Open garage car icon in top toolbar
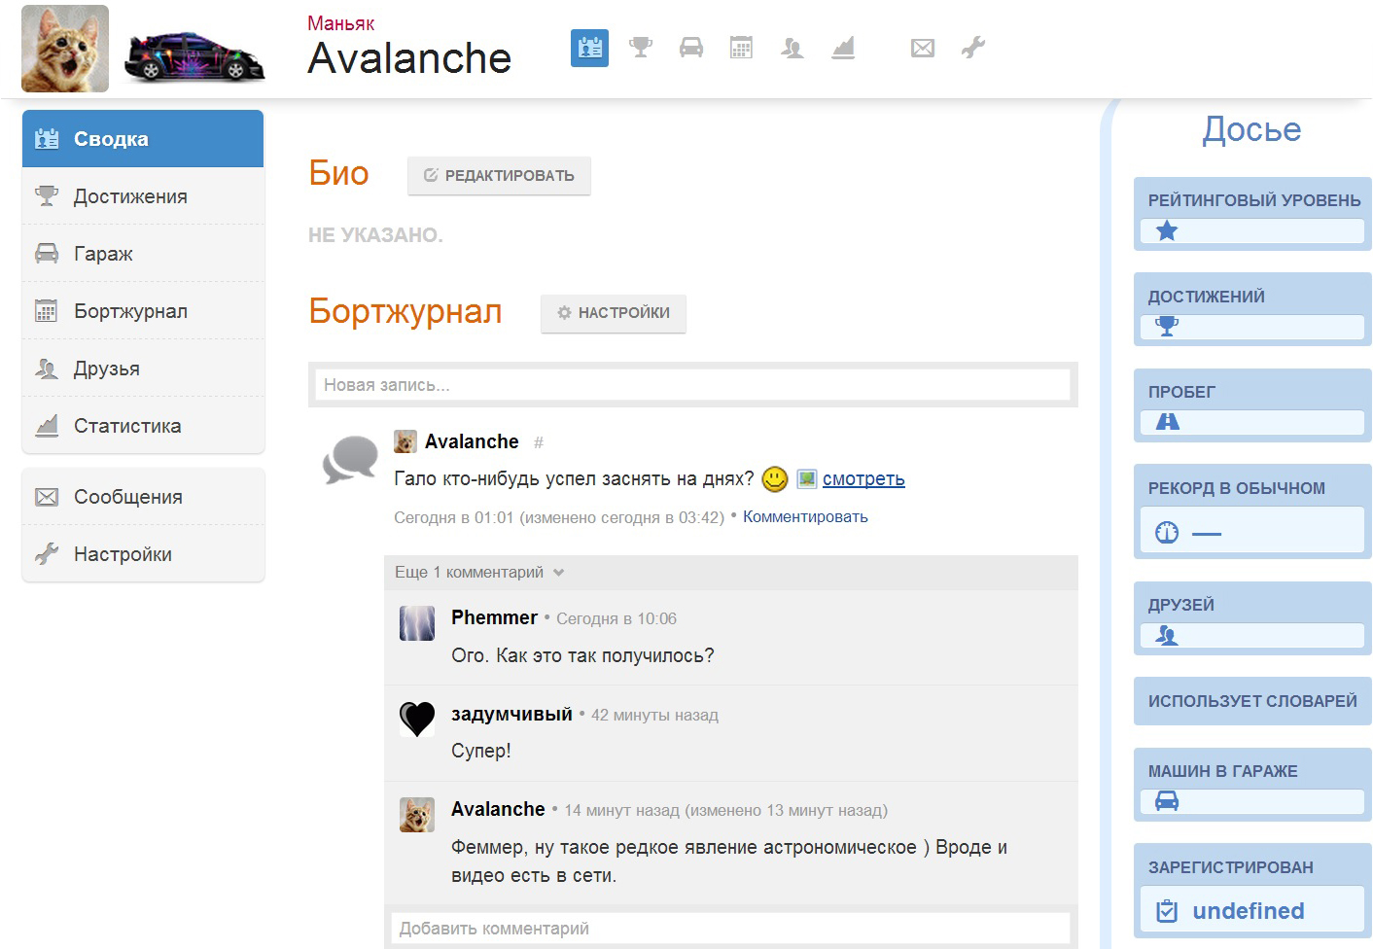The height and width of the screenshot is (949, 1373). point(691,48)
